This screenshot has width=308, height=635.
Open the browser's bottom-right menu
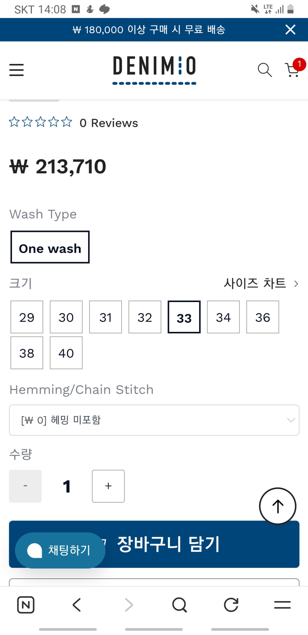[282, 605]
